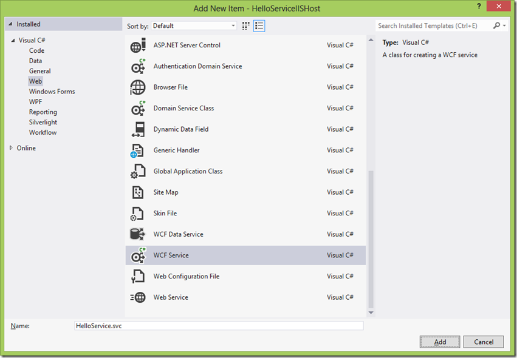517x358 pixels.
Task: Click the WCF Data Service database icon
Action: tap(138, 234)
